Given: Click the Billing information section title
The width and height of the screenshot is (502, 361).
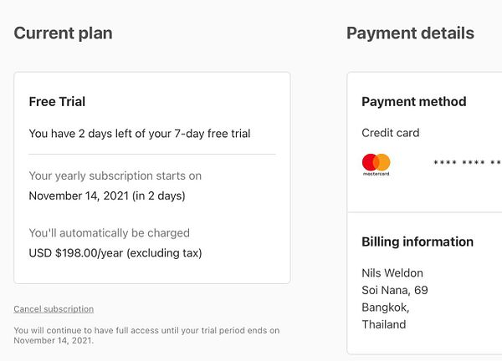Looking at the screenshot, I should [x=417, y=242].
